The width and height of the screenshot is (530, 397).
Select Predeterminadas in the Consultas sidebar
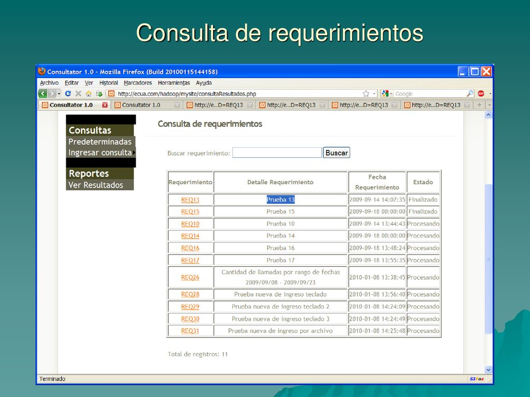point(100,142)
